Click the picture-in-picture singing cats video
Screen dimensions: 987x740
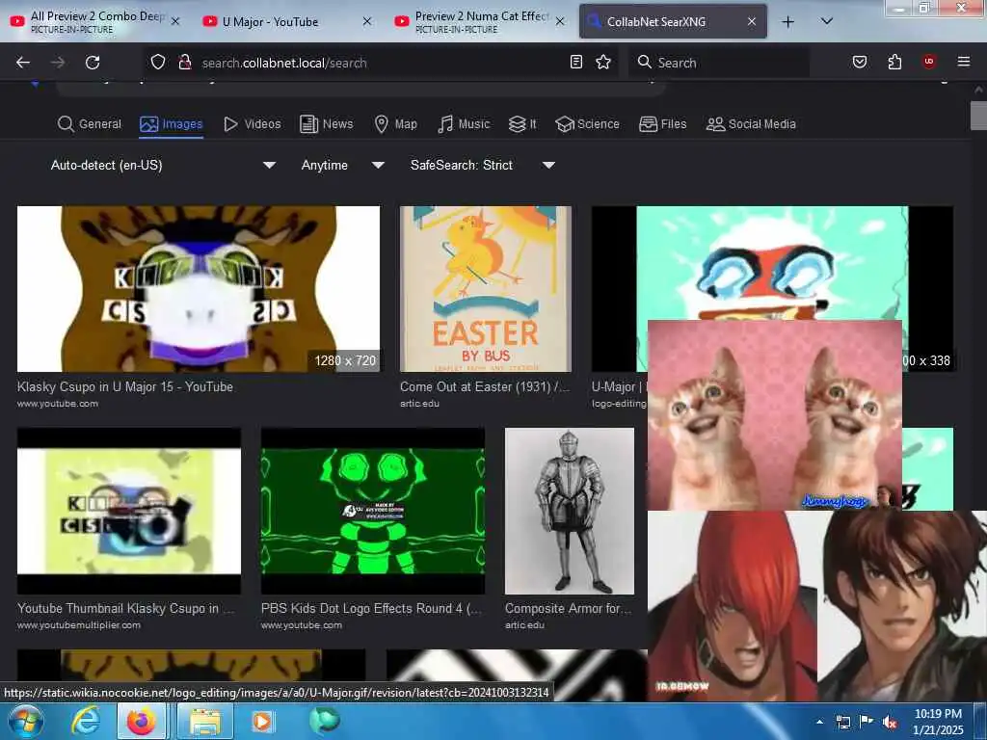(x=775, y=415)
